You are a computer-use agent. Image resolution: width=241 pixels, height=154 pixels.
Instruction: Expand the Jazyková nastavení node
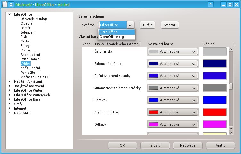(x=10, y=86)
